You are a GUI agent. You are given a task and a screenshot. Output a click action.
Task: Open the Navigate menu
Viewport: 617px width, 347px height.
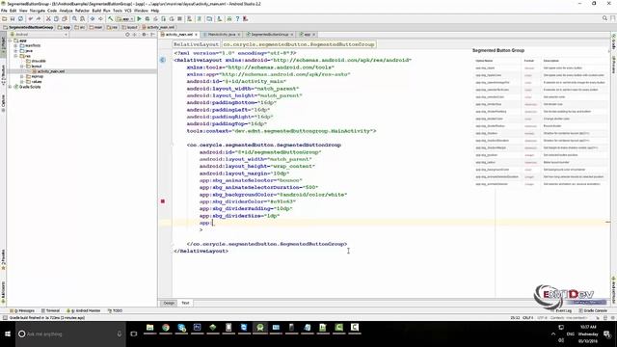click(38, 11)
